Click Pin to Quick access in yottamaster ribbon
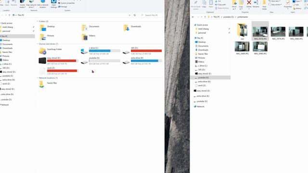This screenshot has width=308, height=173. 195,5
